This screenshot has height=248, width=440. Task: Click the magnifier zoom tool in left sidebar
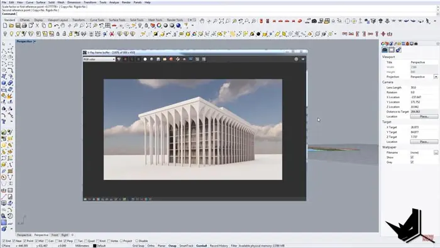4,216
